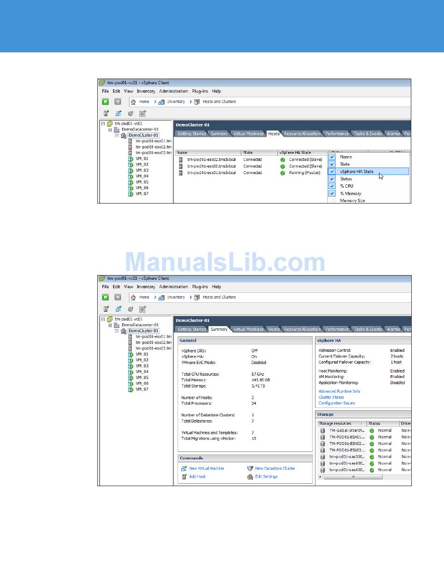
Task: Click datastore icon for tm-pod01-sas300... row
Action: pyautogui.click(x=322, y=457)
